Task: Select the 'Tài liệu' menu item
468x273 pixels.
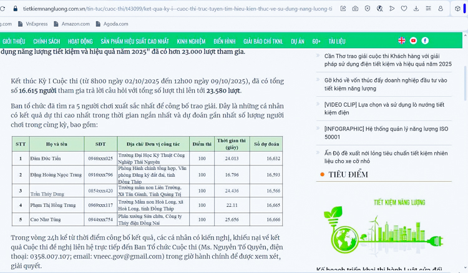Action: click(x=337, y=41)
